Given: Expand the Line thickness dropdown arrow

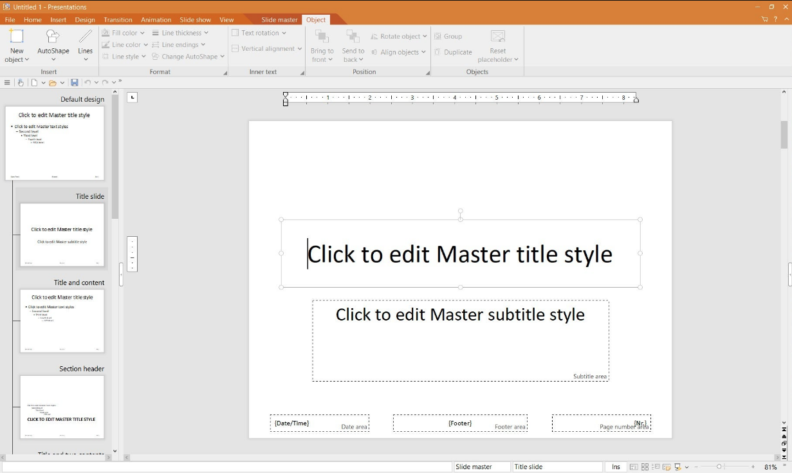Looking at the screenshot, I should click(x=206, y=33).
